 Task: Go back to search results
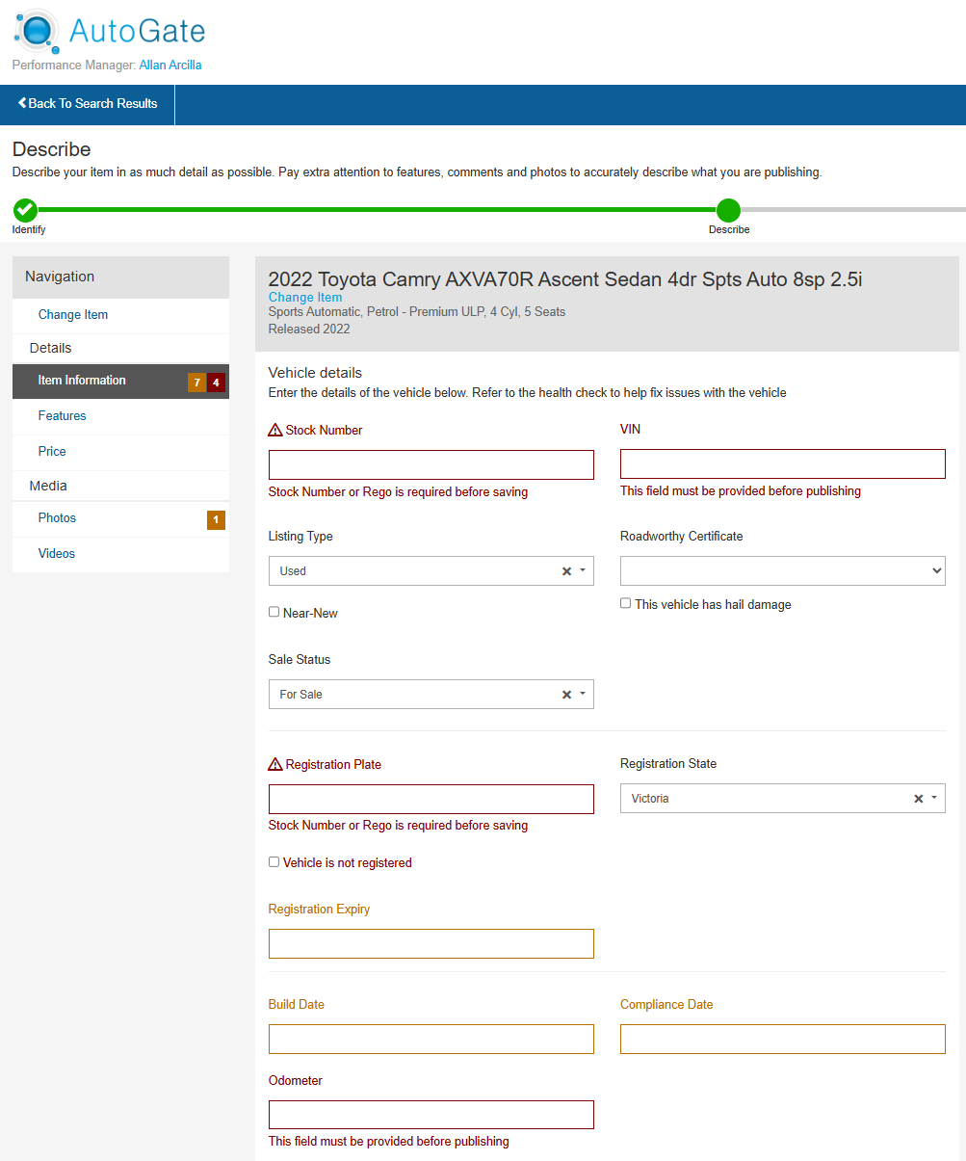(88, 104)
